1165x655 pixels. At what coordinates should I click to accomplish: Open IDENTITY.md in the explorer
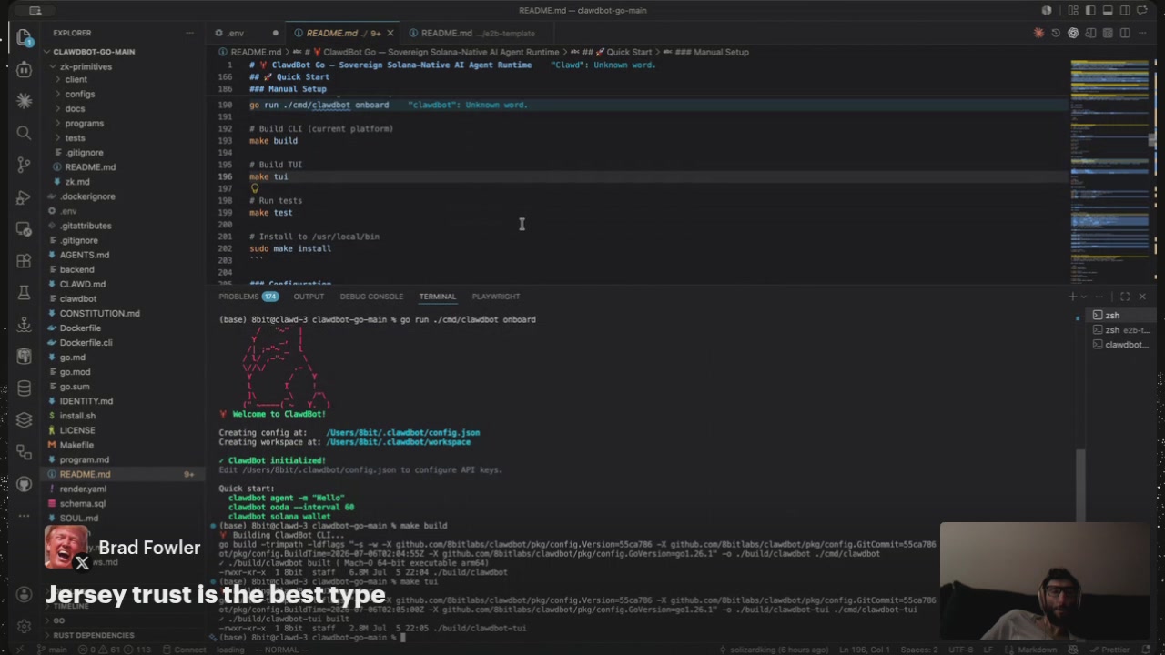[x=86, y=401]
